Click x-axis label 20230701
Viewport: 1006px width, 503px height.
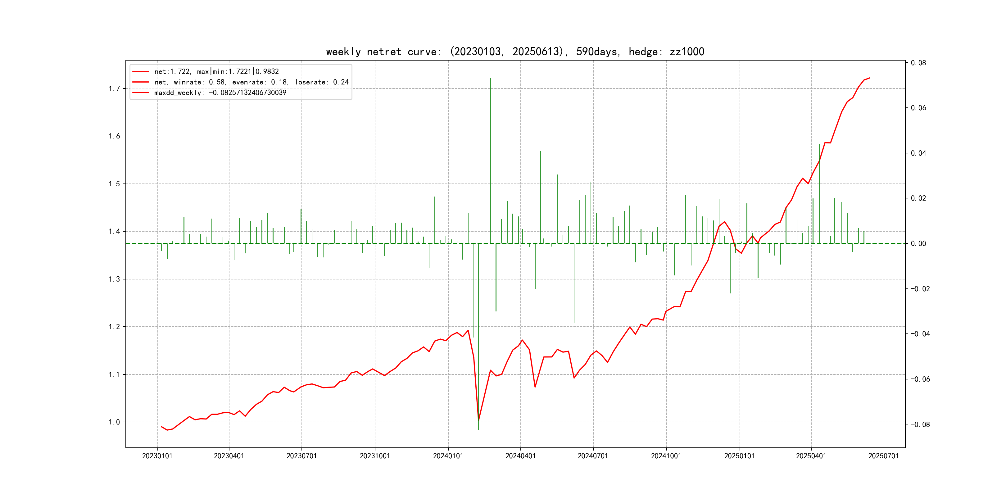301,456
